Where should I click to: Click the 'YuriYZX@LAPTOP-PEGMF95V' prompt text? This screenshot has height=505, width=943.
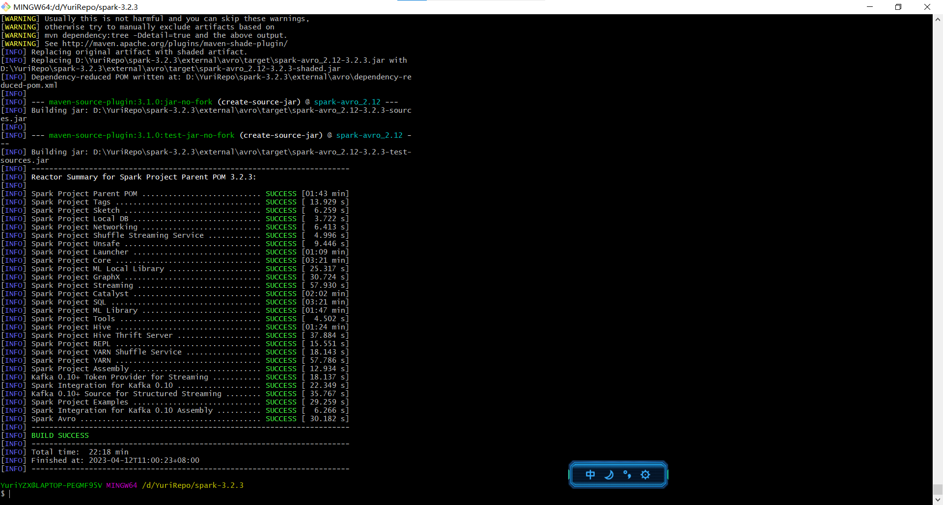(51, 485)
